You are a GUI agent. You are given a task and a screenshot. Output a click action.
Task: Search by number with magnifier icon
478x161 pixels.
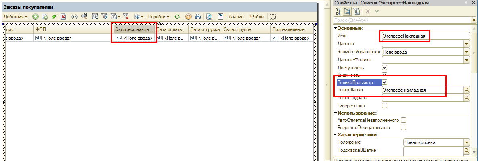[x=84, y=17]
